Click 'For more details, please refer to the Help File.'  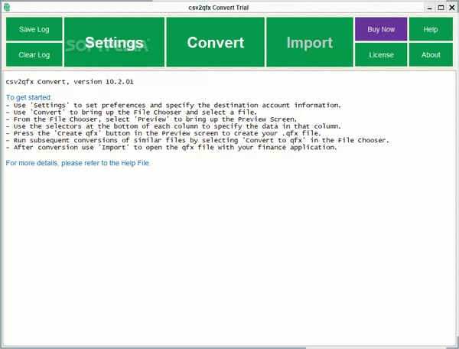tap(78, 163)
